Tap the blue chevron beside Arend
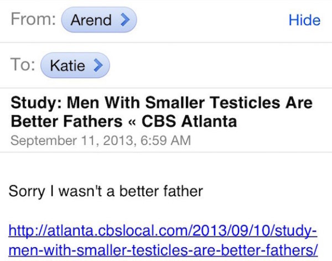 point(125,20)
